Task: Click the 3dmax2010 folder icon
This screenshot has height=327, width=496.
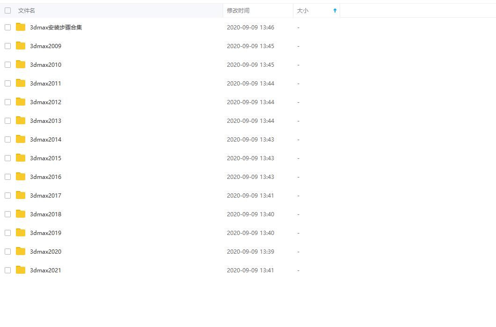Action: (x=21, y=64)
